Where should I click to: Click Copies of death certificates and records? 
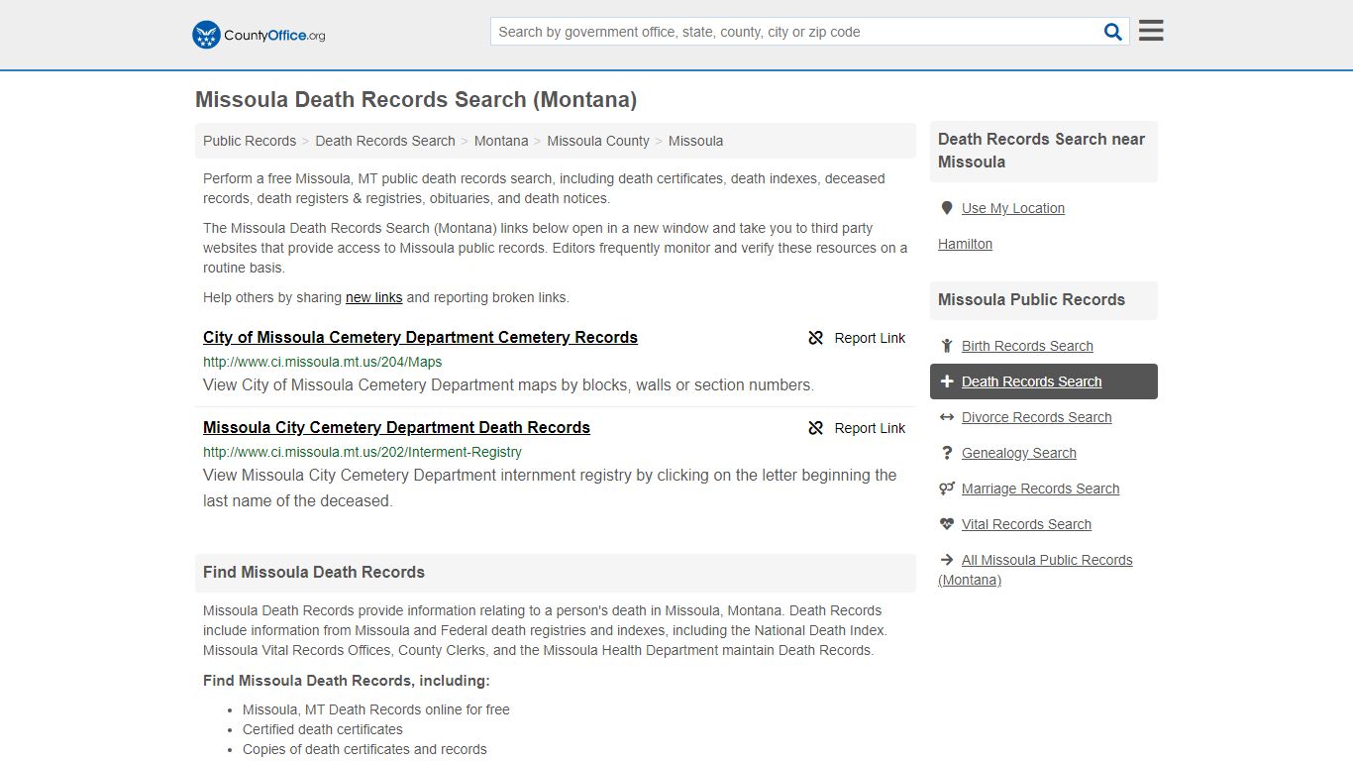click(364, 749)
